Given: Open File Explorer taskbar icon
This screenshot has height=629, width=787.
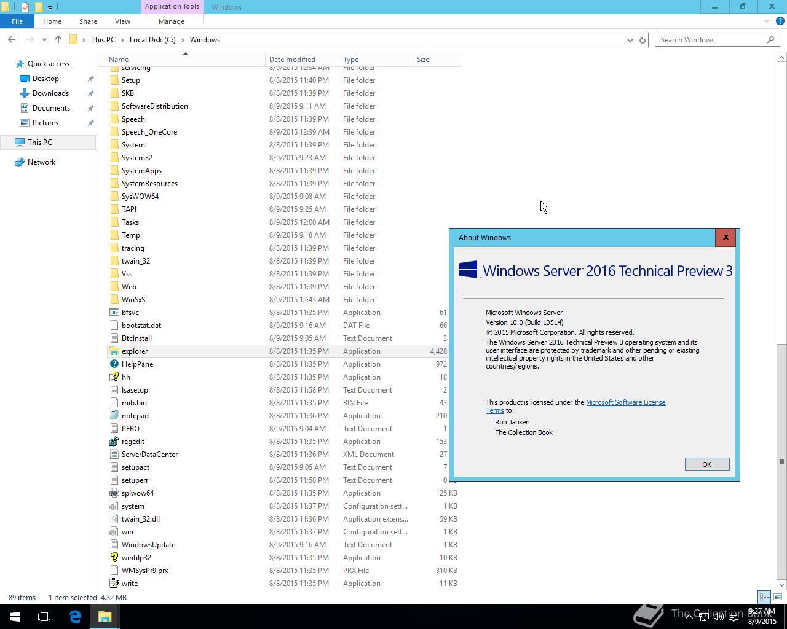Looking at the screenshot, I should click(x=105, y=617).
